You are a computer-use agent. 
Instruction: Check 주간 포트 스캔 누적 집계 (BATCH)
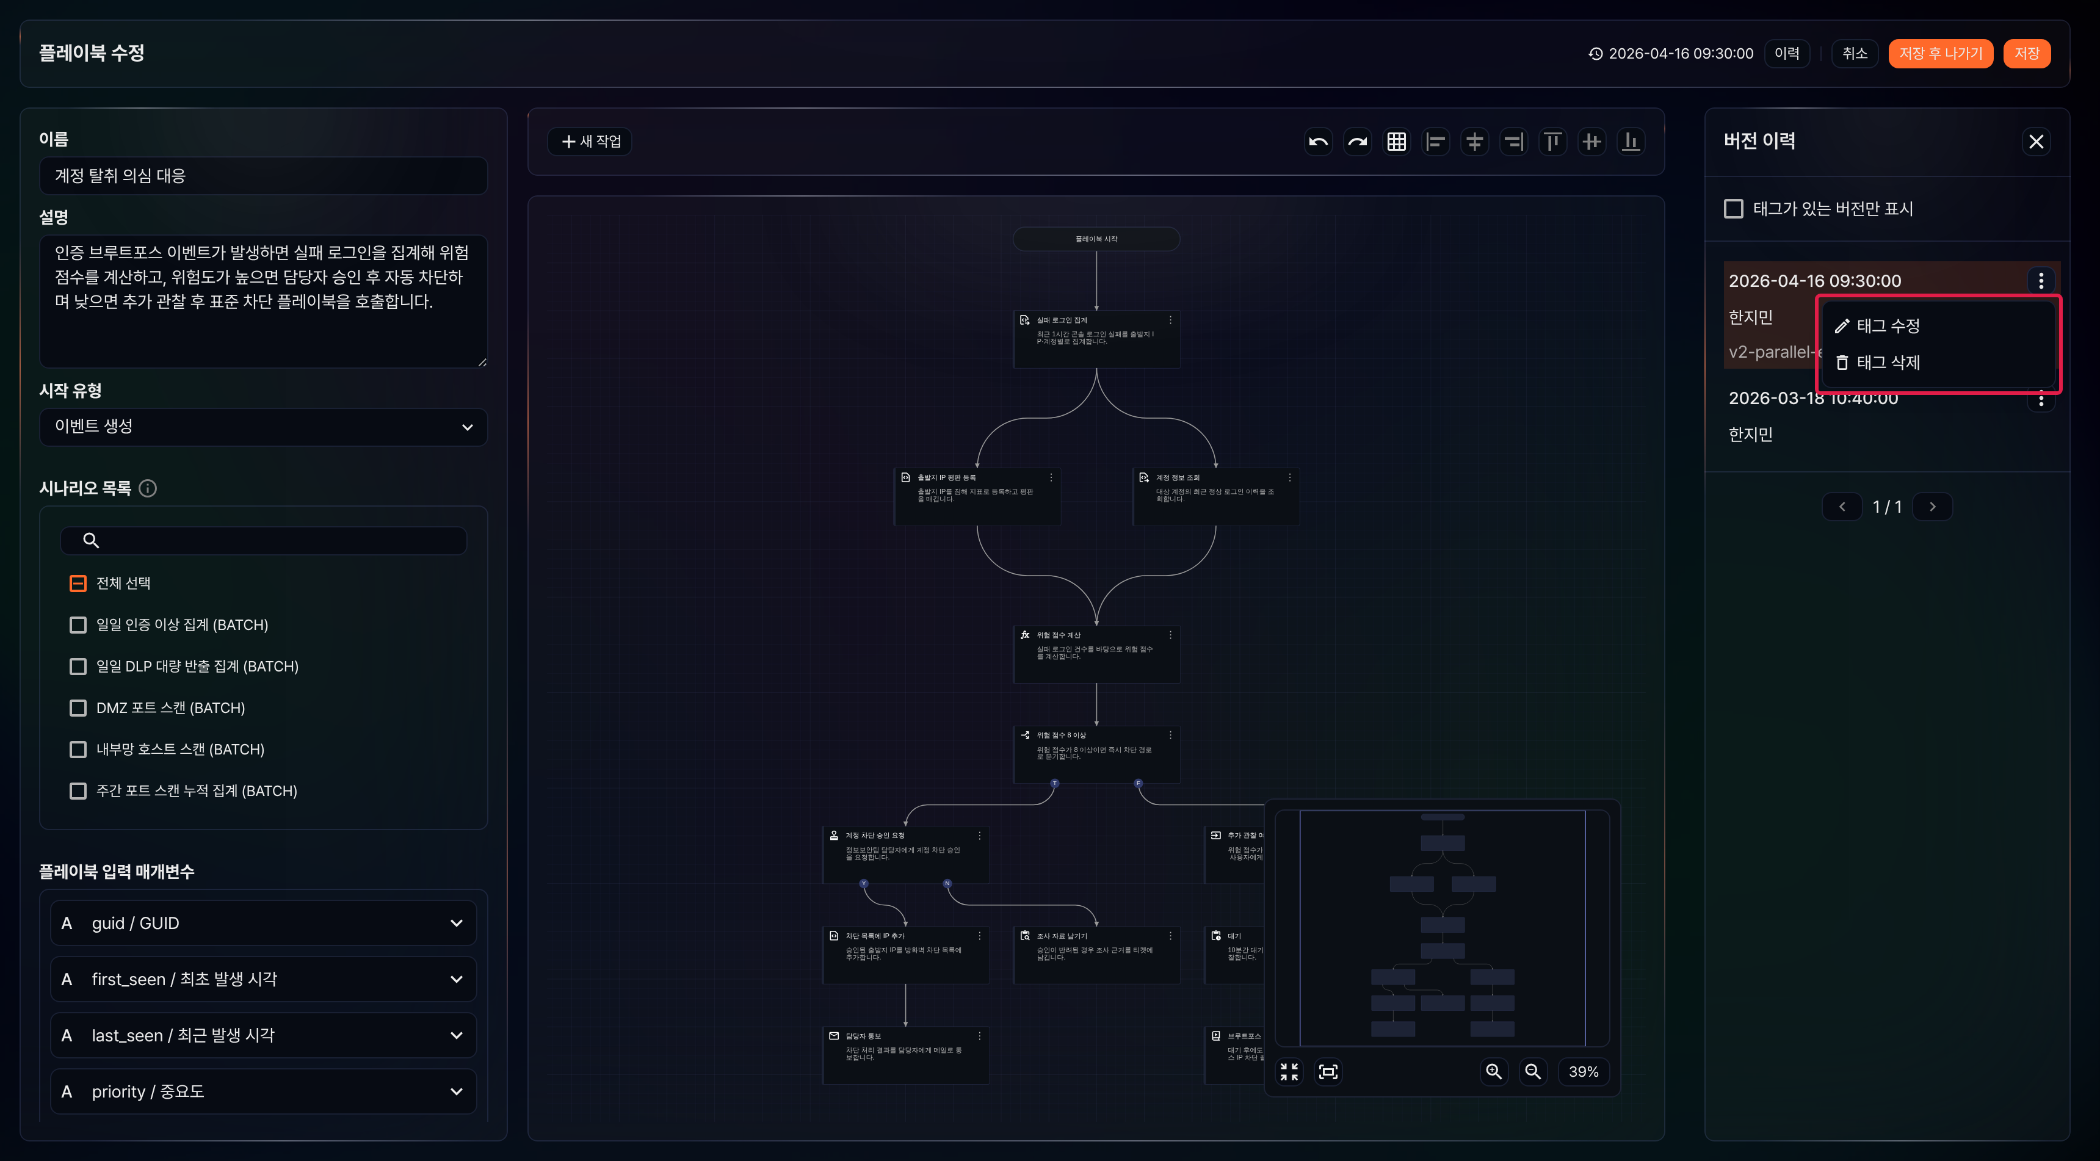coord(78,791)
